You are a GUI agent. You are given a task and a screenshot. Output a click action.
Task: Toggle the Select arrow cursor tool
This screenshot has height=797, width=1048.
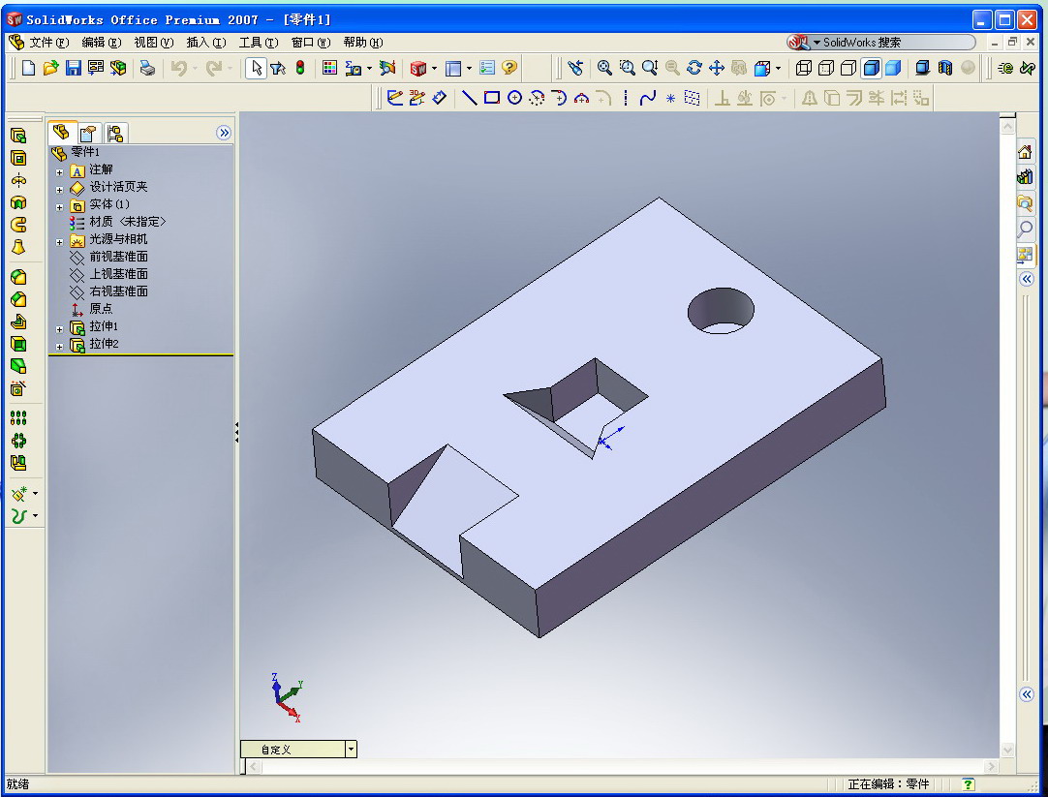[256, 68]
